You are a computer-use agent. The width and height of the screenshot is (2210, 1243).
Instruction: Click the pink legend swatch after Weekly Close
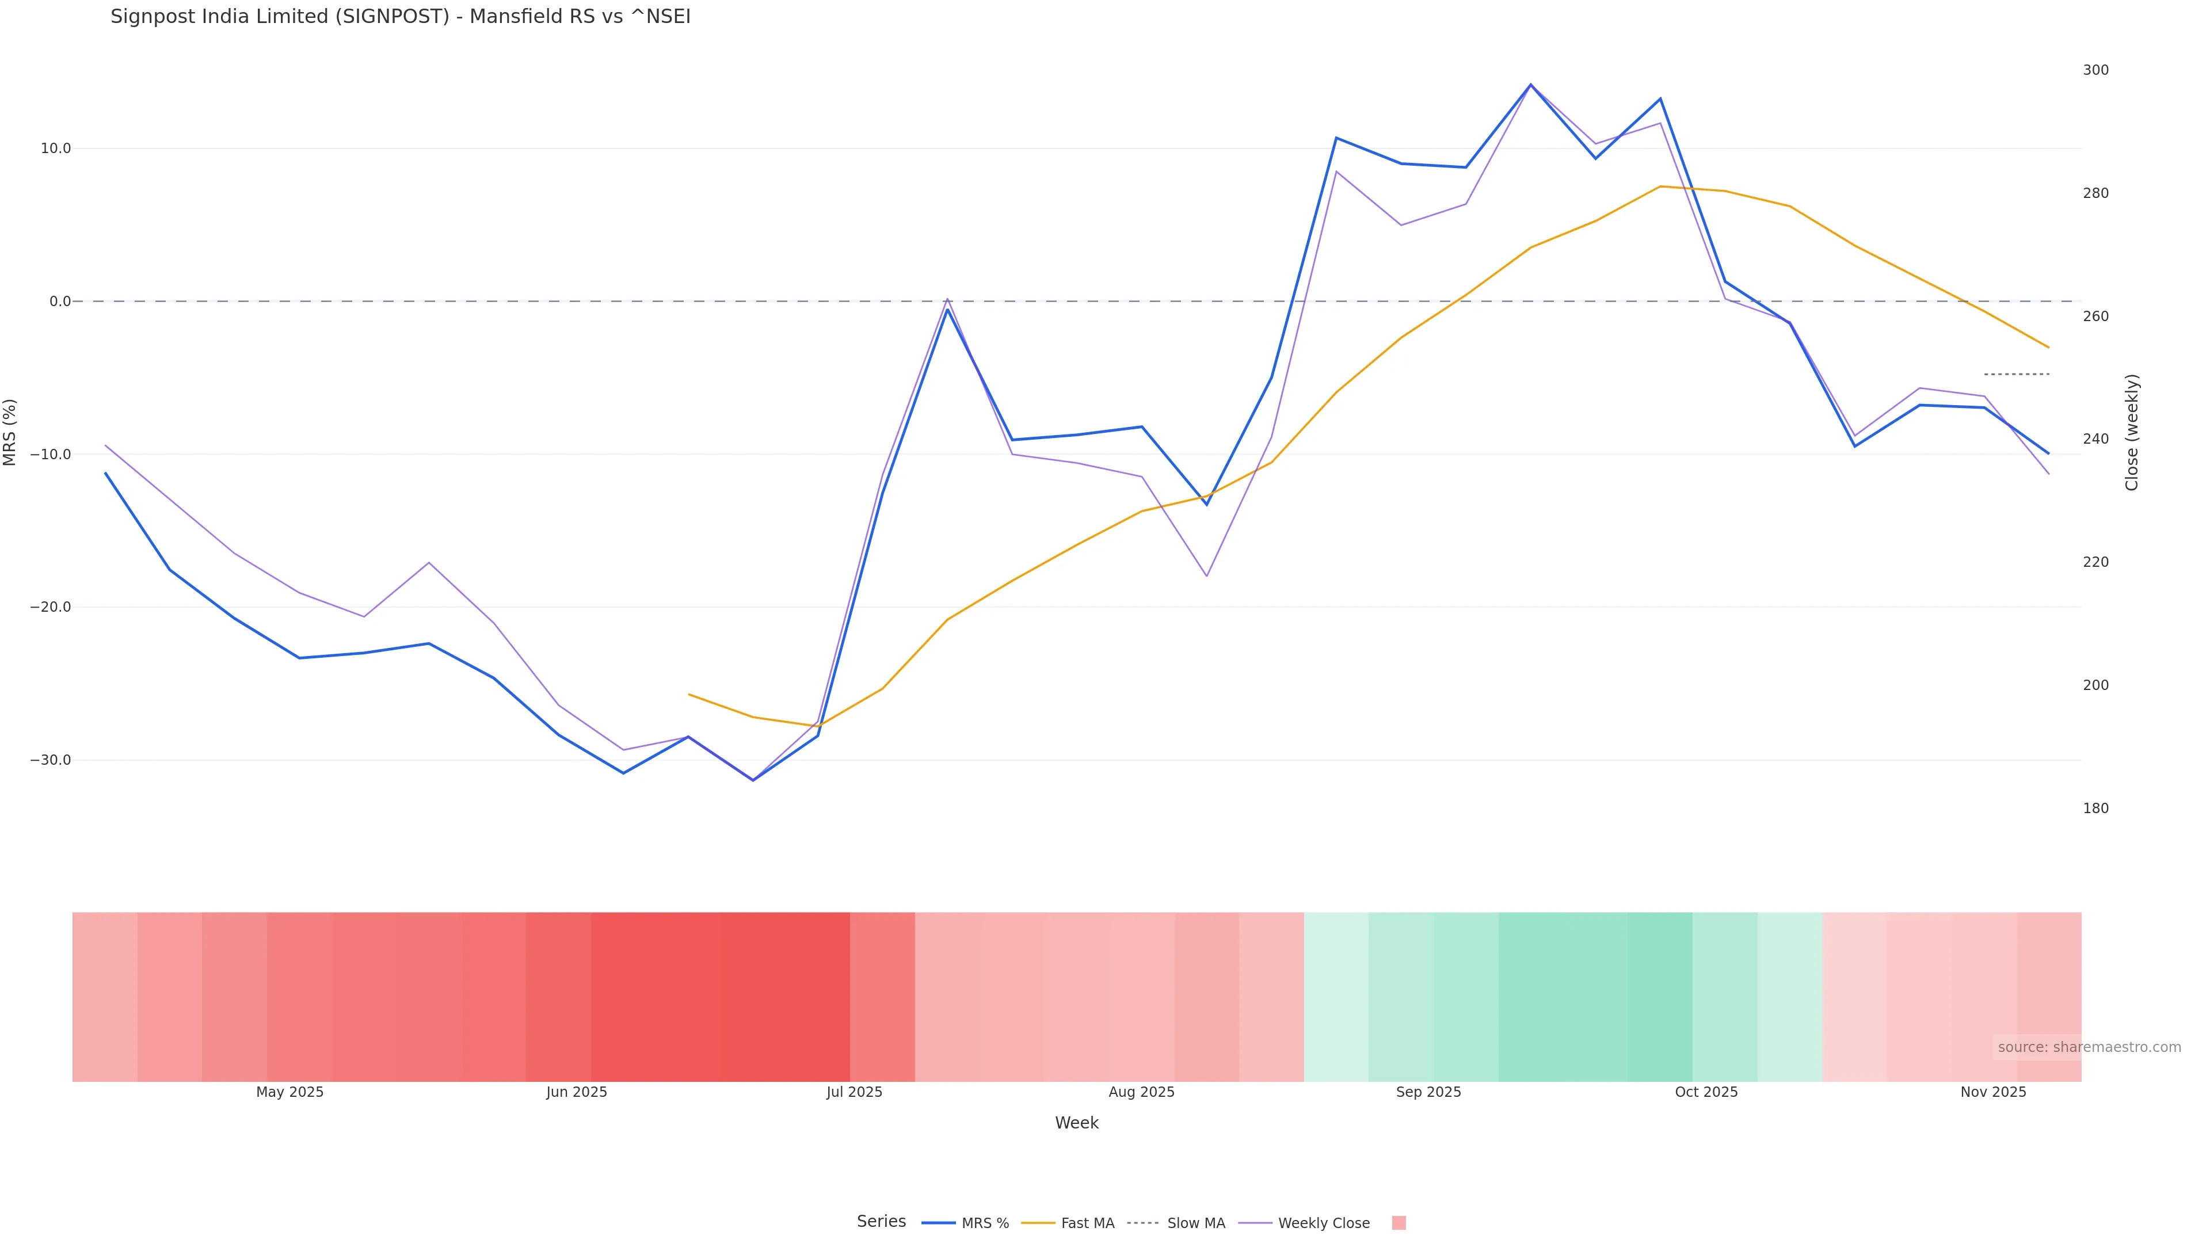pos(1399,1223)
